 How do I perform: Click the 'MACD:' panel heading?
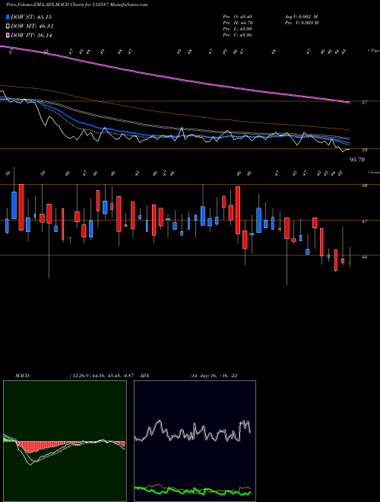point(22,376)
